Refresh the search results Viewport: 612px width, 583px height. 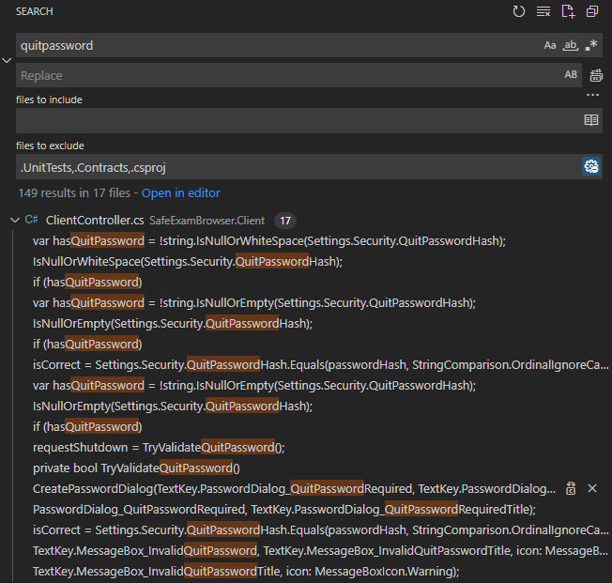[519, 11]
